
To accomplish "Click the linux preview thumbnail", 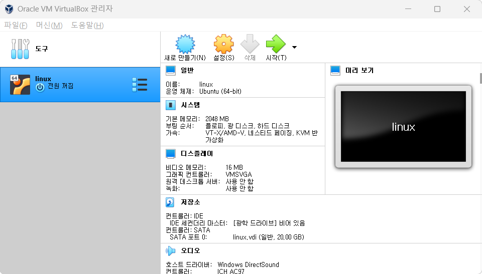I will (x=403, y=126).
